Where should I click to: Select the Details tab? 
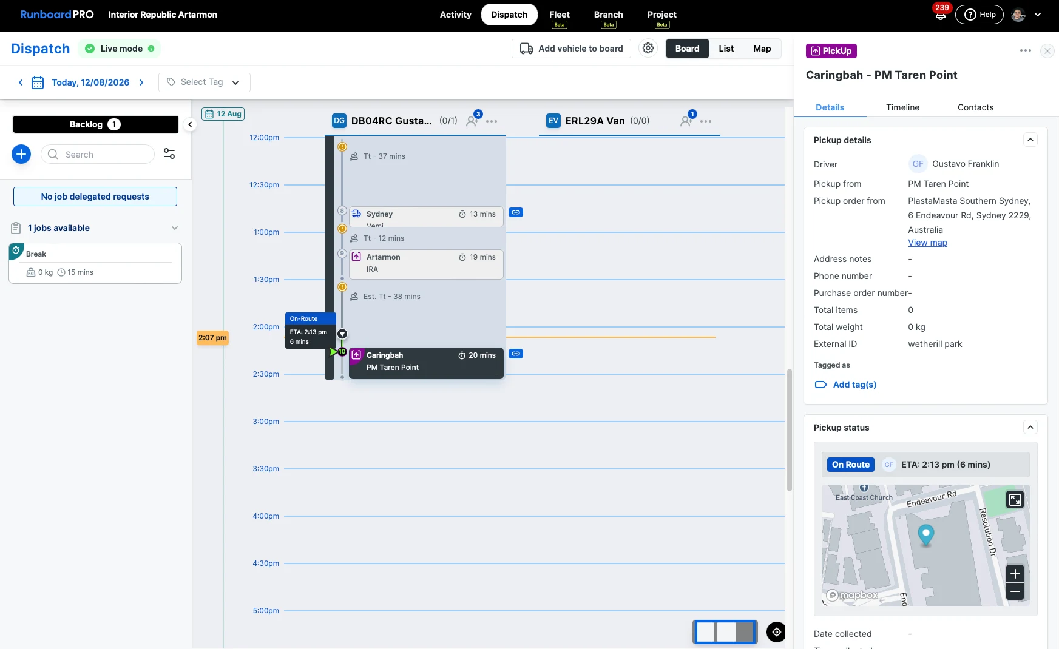(830, 107)
